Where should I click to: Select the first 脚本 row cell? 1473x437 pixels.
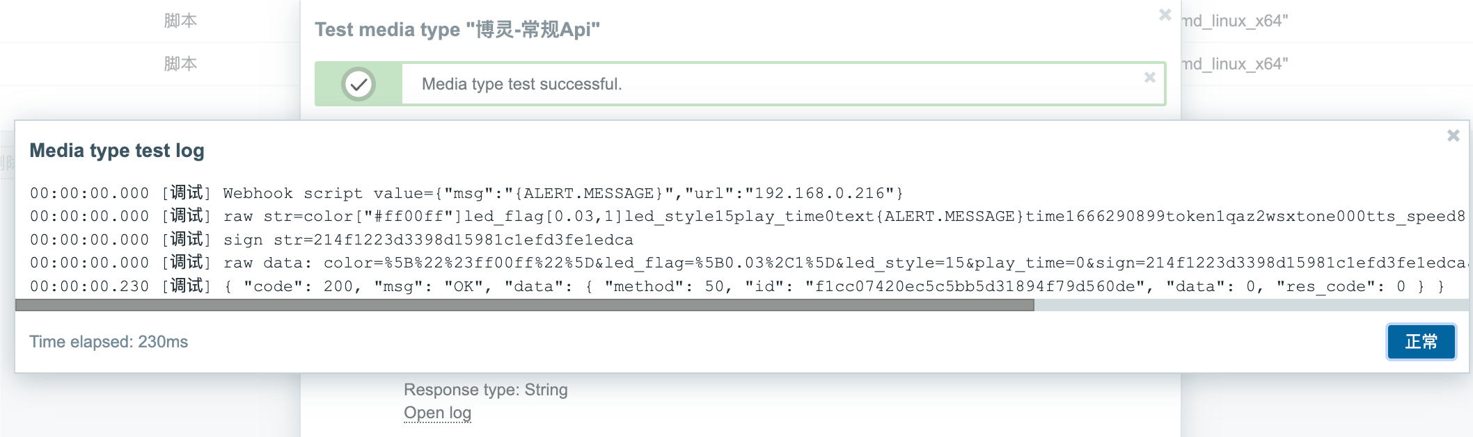pos(180,21)
